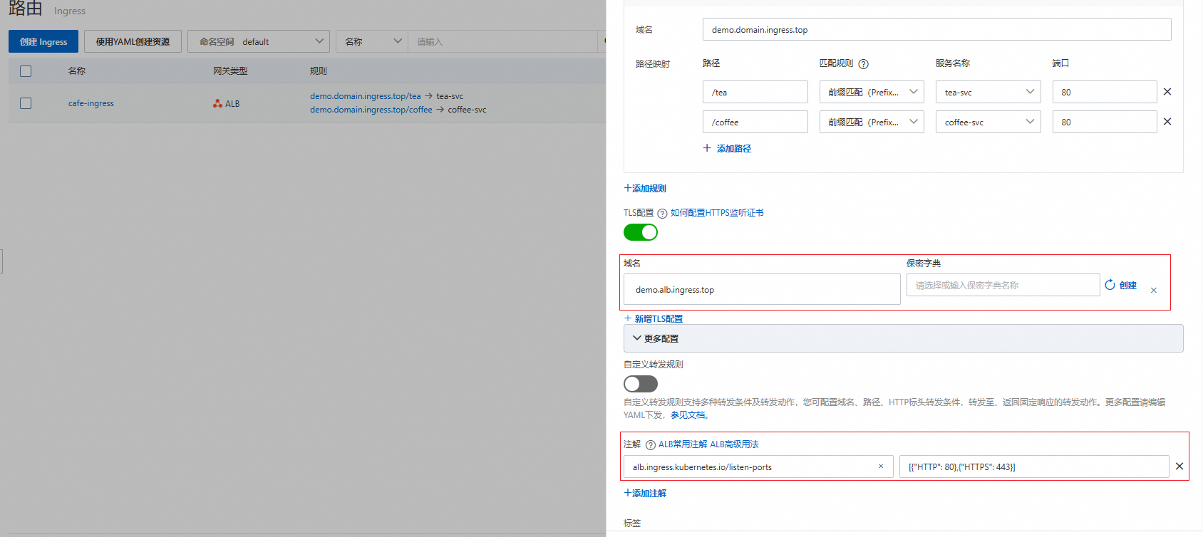Tick the select-all checkbox in table header
This screenshot has width=1203, height=537.
click(x=26, y=71)
